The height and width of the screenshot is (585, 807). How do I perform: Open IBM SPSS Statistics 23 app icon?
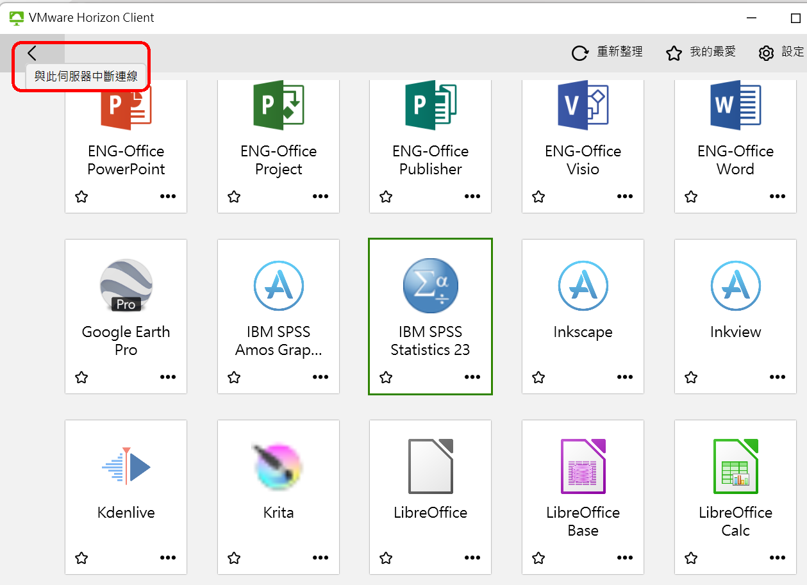point(429,286)
